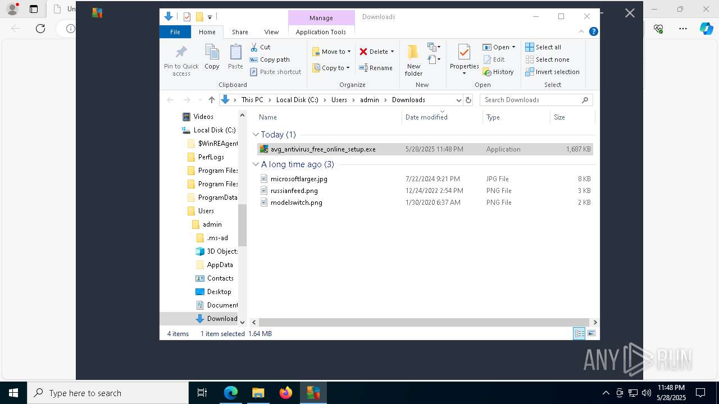Image resolution: width=719 pixels, height=404 pixels.
Task: Click This PC in breadcrumb path
Action: click(x=252, y=100)
